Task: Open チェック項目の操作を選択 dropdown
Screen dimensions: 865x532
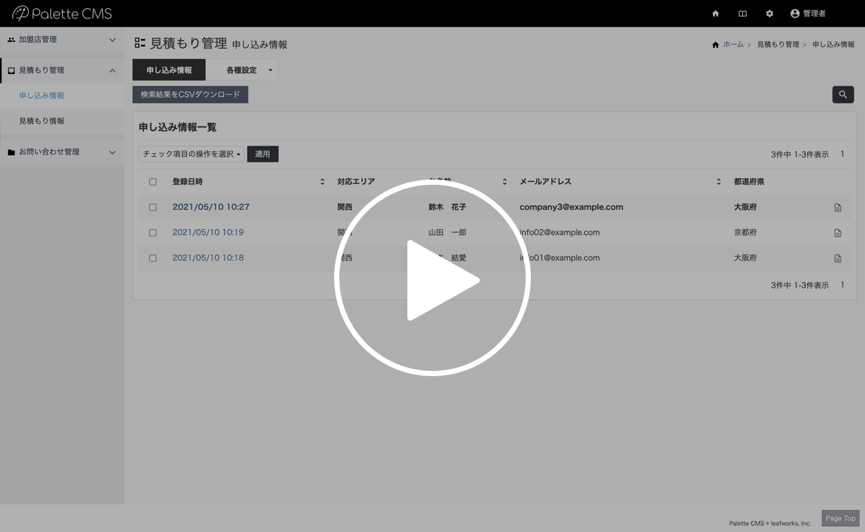Action: tap(191, 154)
